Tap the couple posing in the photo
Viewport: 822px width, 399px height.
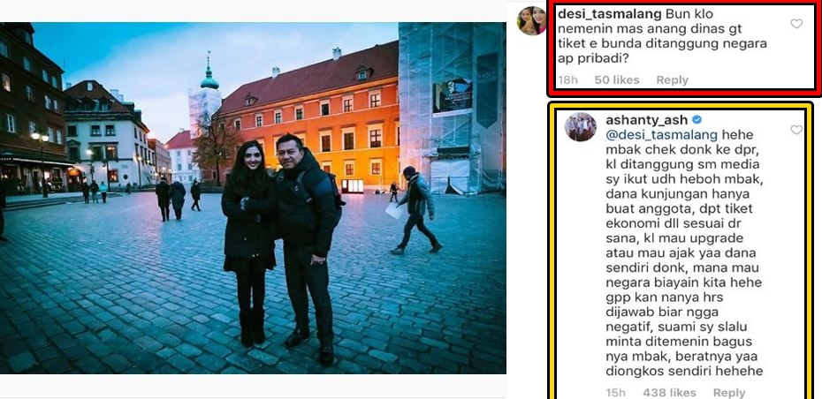pos(282,246)
